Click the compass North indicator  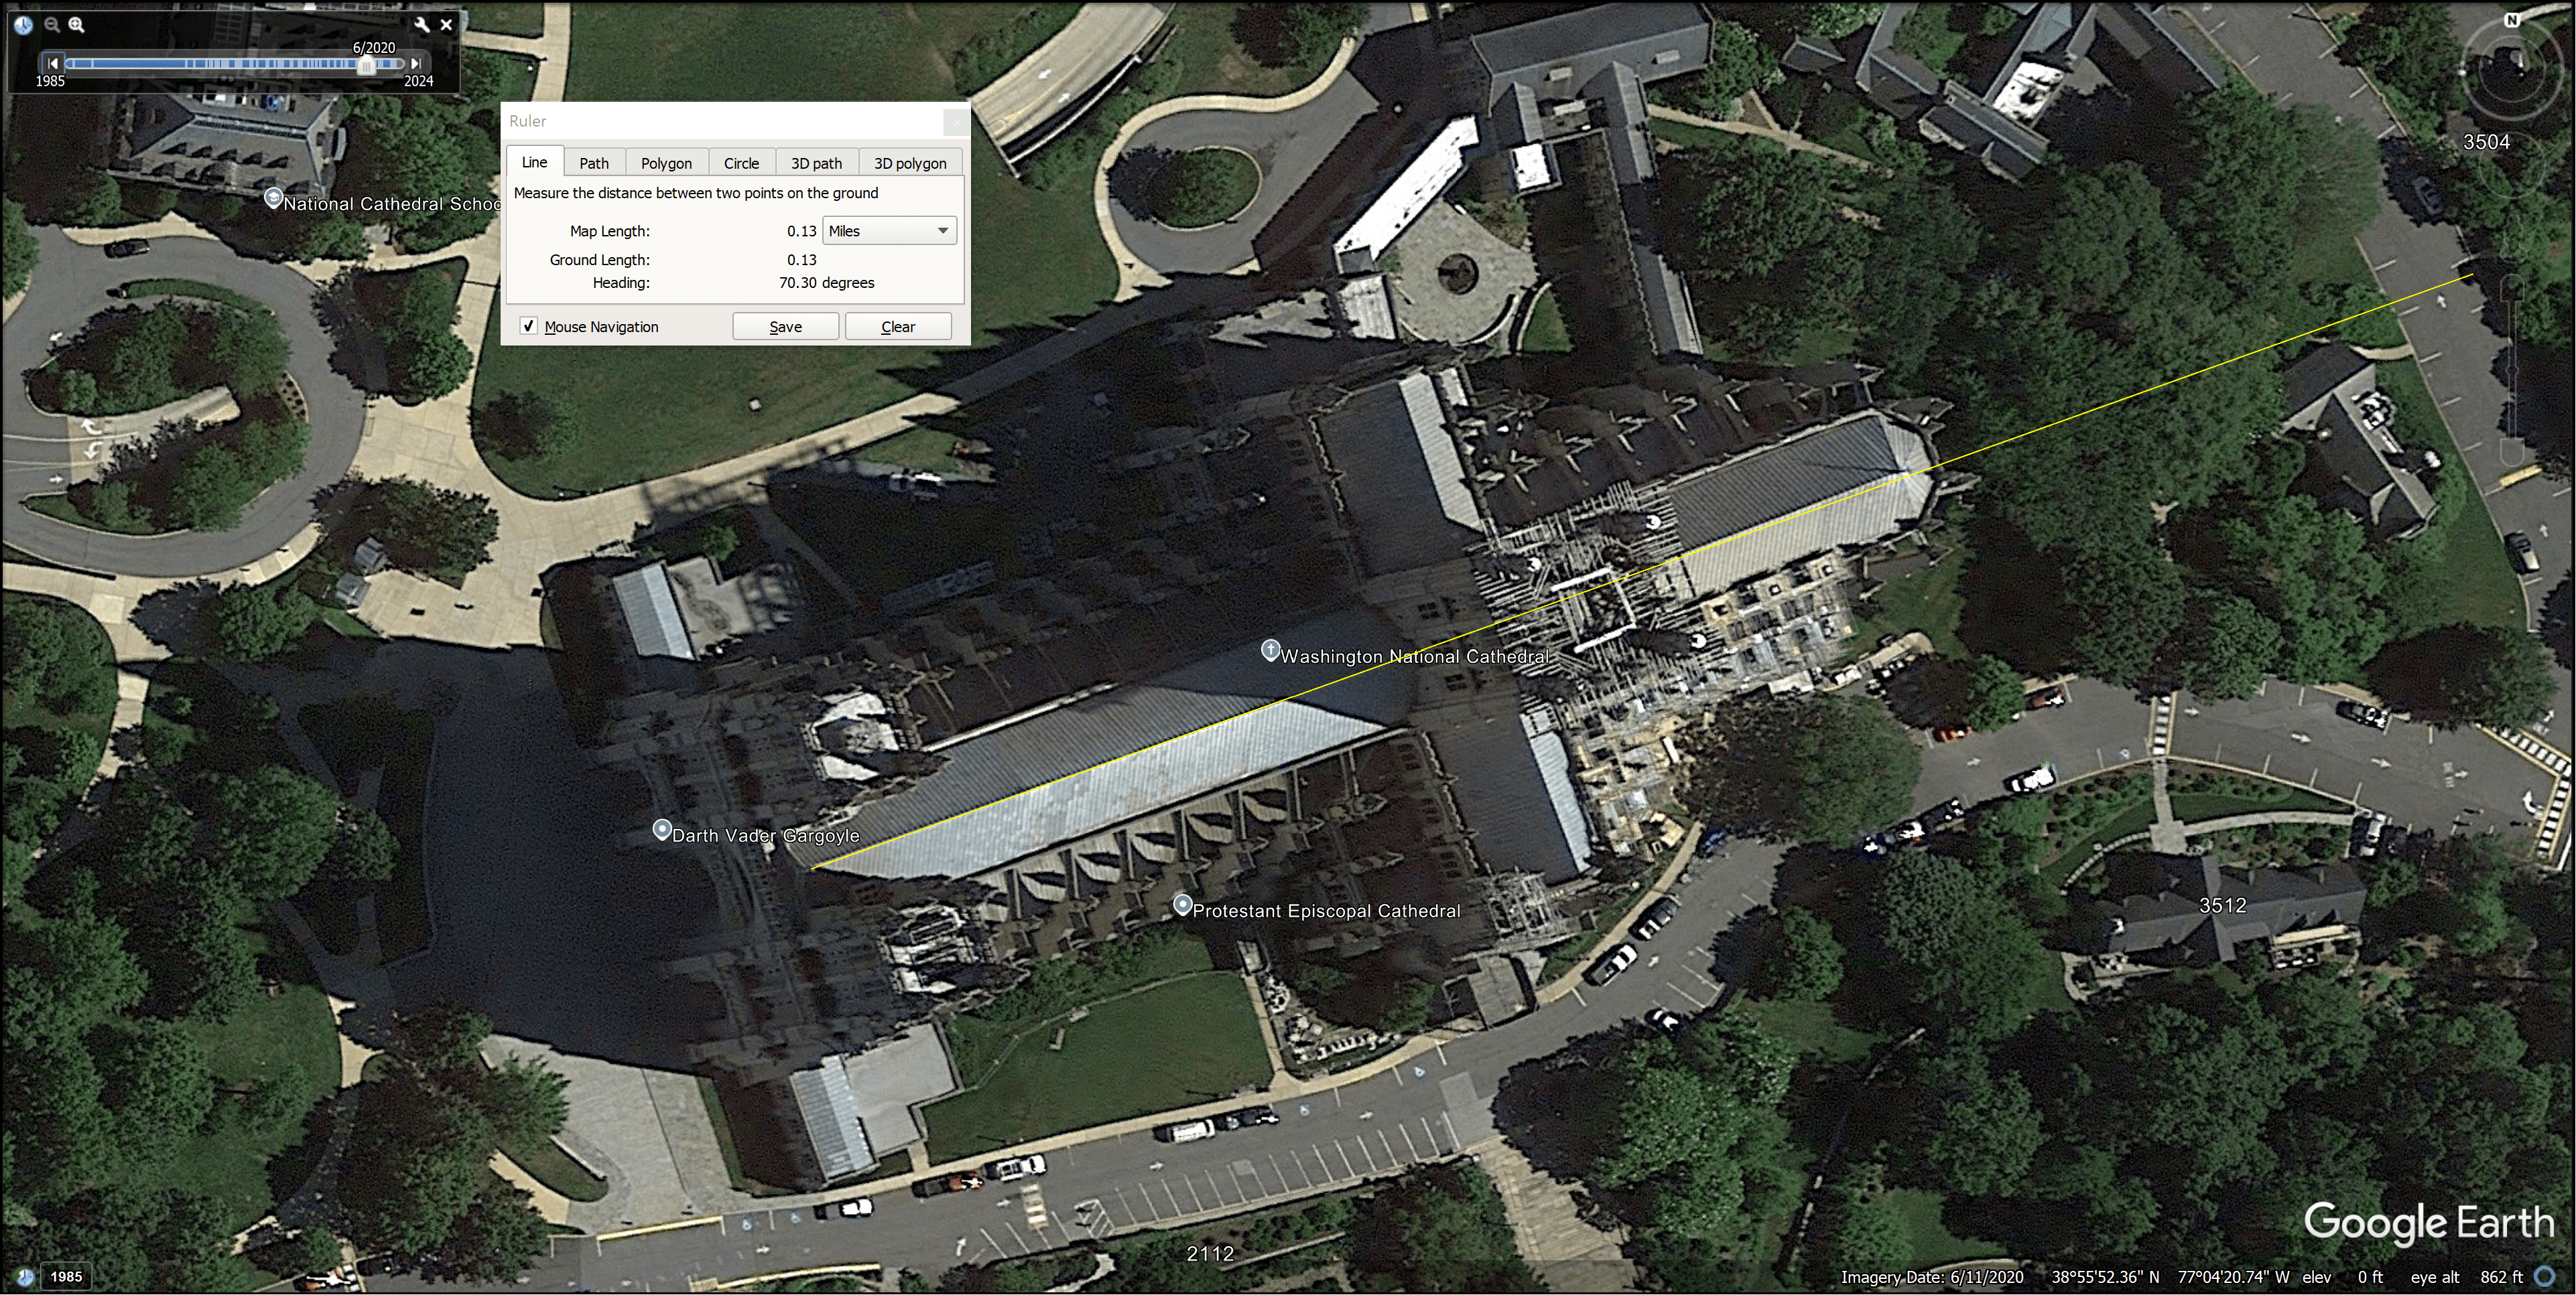tap(2511, 20)
